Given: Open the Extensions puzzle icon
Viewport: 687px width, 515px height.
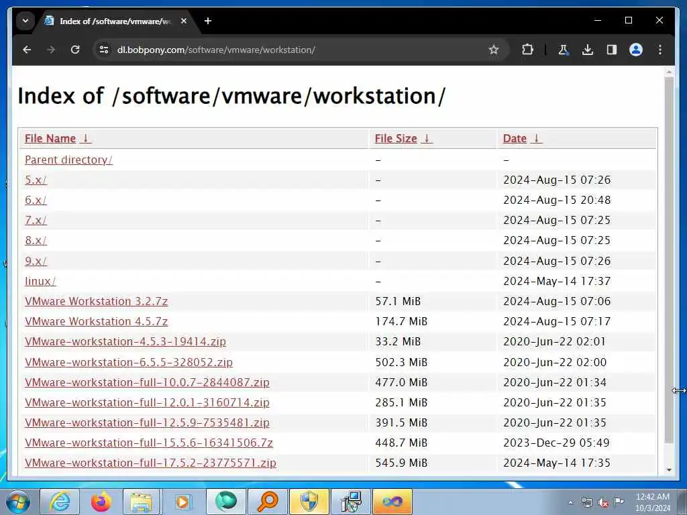Looking at the screenshot, I should pyautogui.click(x=527, y=50).
